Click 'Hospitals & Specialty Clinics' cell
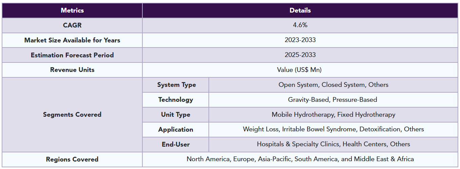This screenshot has width=460, height=169. click(x=333, y=145)
